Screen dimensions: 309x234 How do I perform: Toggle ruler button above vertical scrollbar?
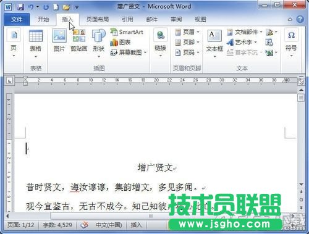pos(301,81)
